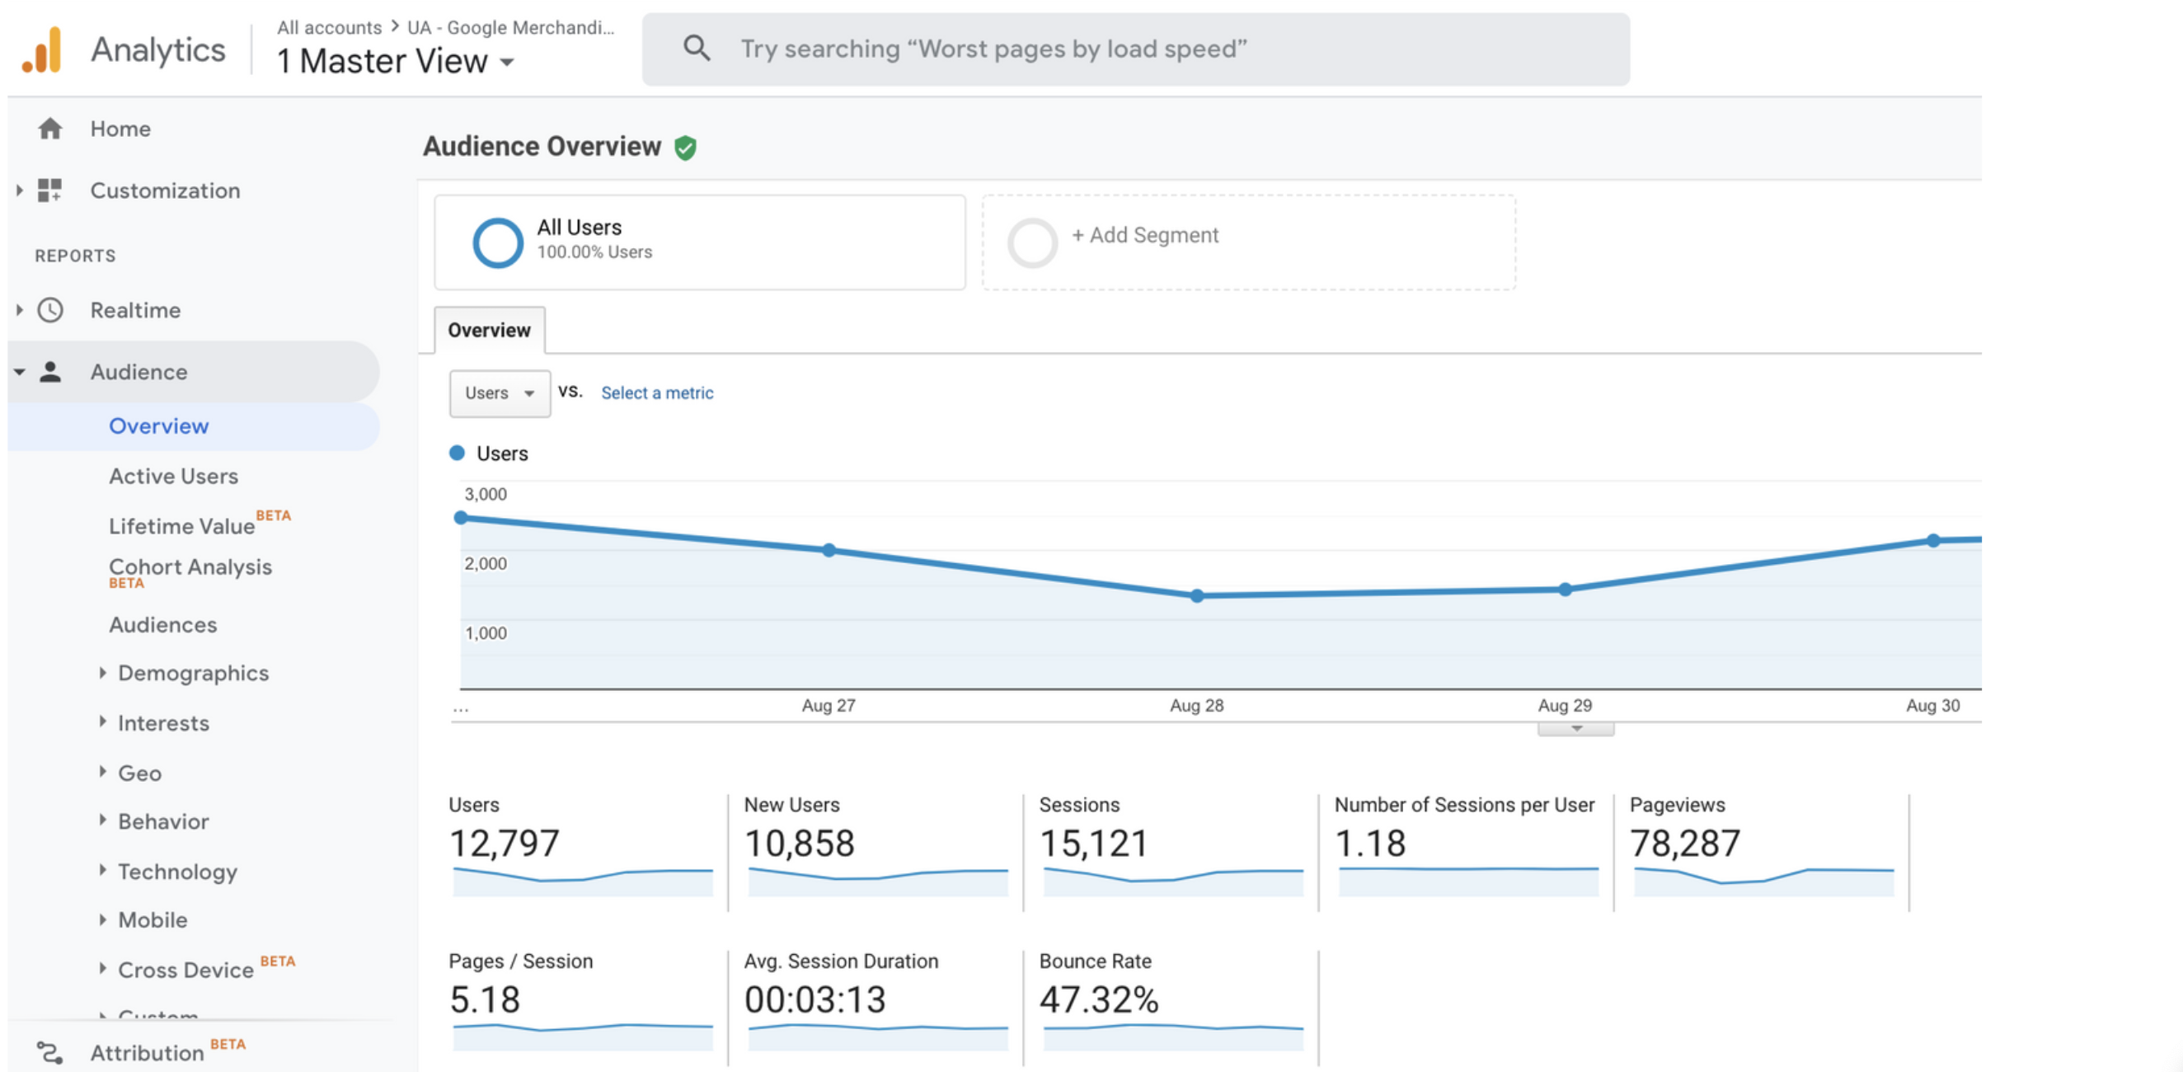Click the empty Add Segment circle
Image resolution: width=2183 pixels, height=1072 pixels.
(1031, 242)
